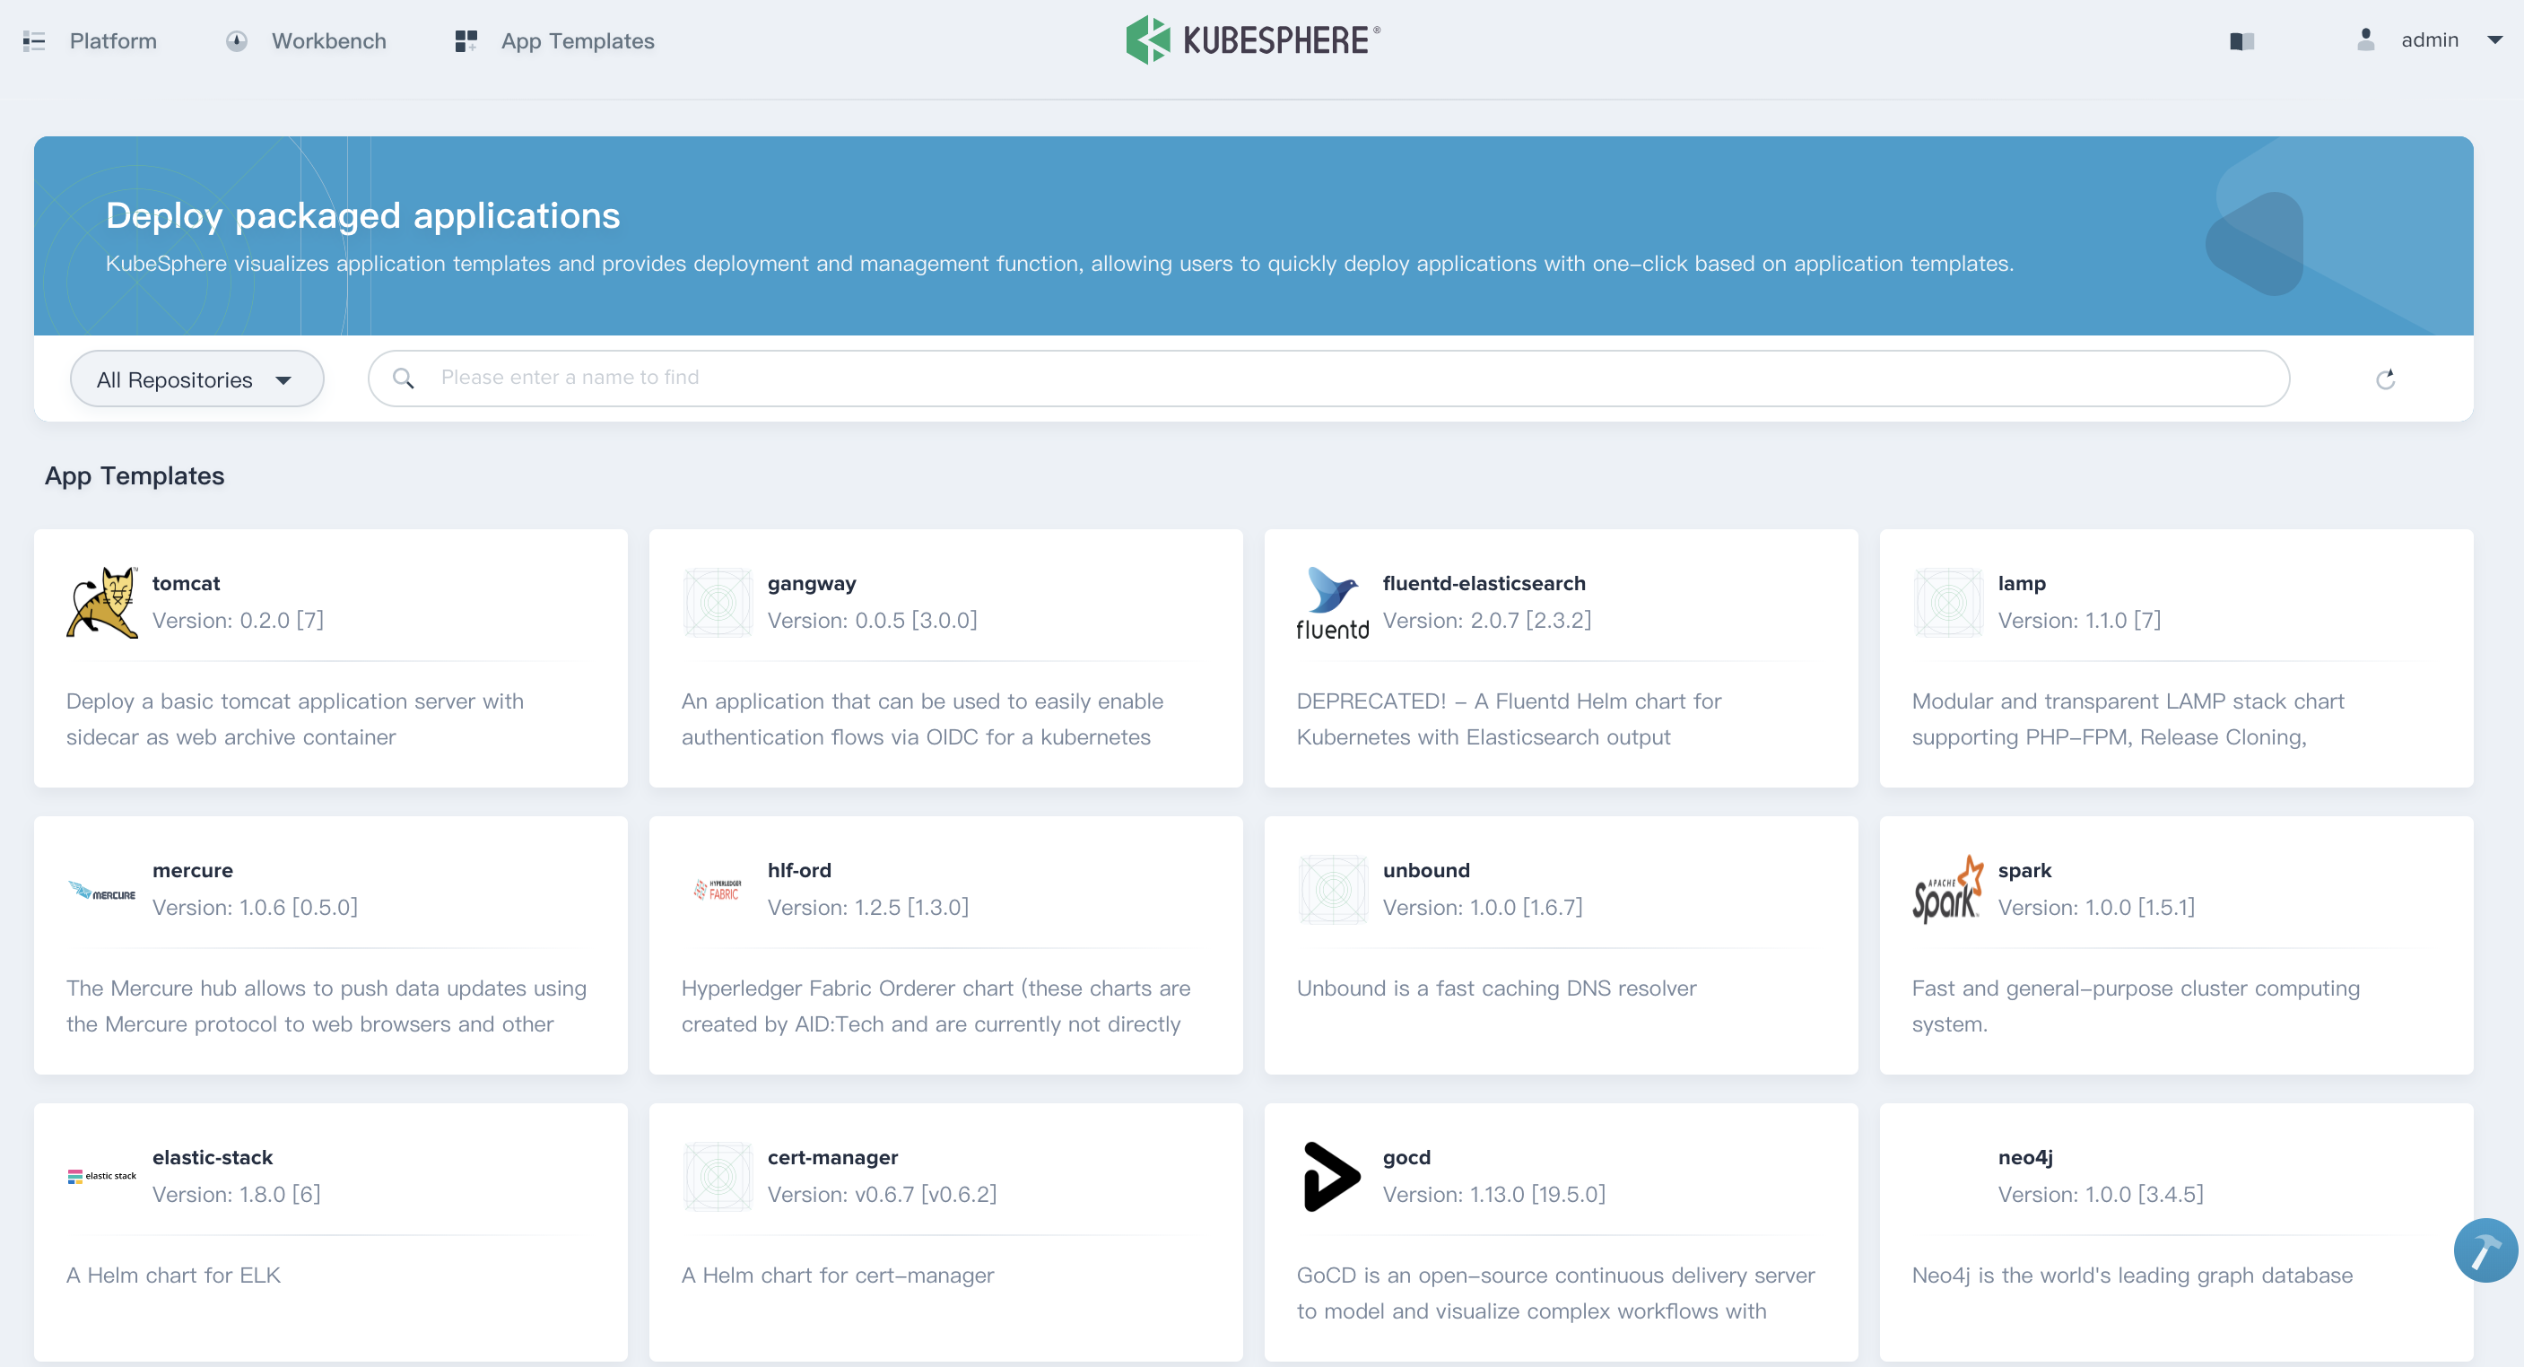Click the admin user avatar icon
Viewport: 2524px width, 1367px height.
(x=2365, y=40)
